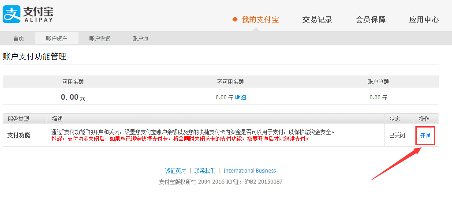
Task: Click the 已关闭 status cell
Action: tap(397, 135)
